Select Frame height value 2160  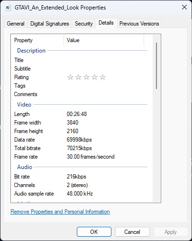(73, 131)
